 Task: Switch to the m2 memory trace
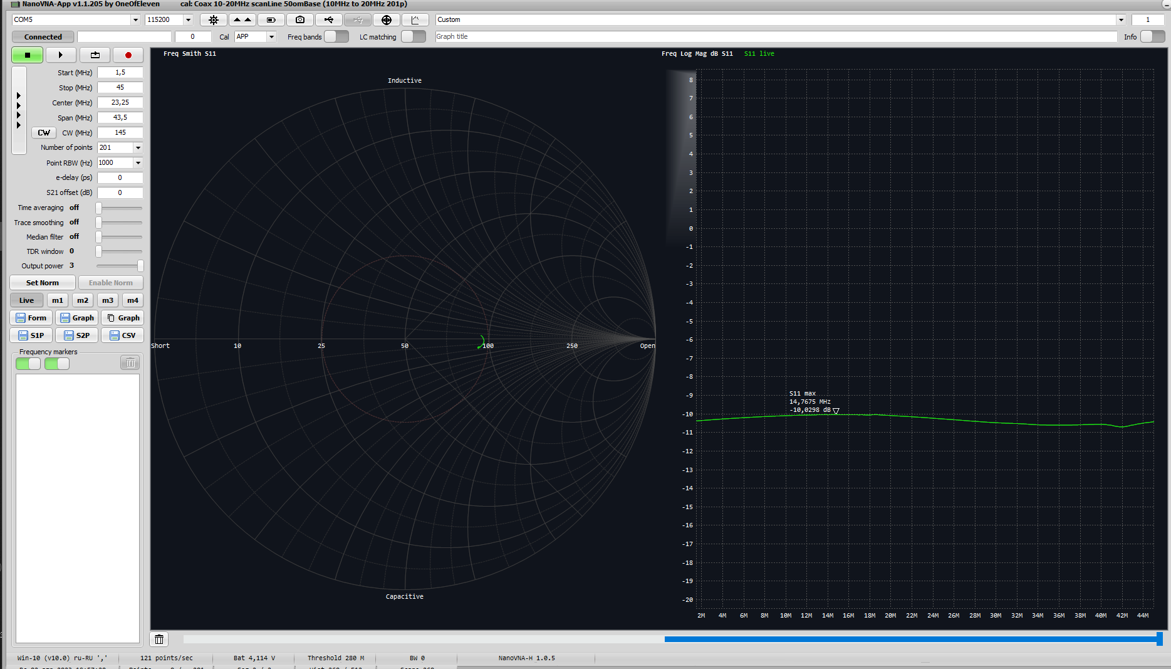[x=82, y=300]
